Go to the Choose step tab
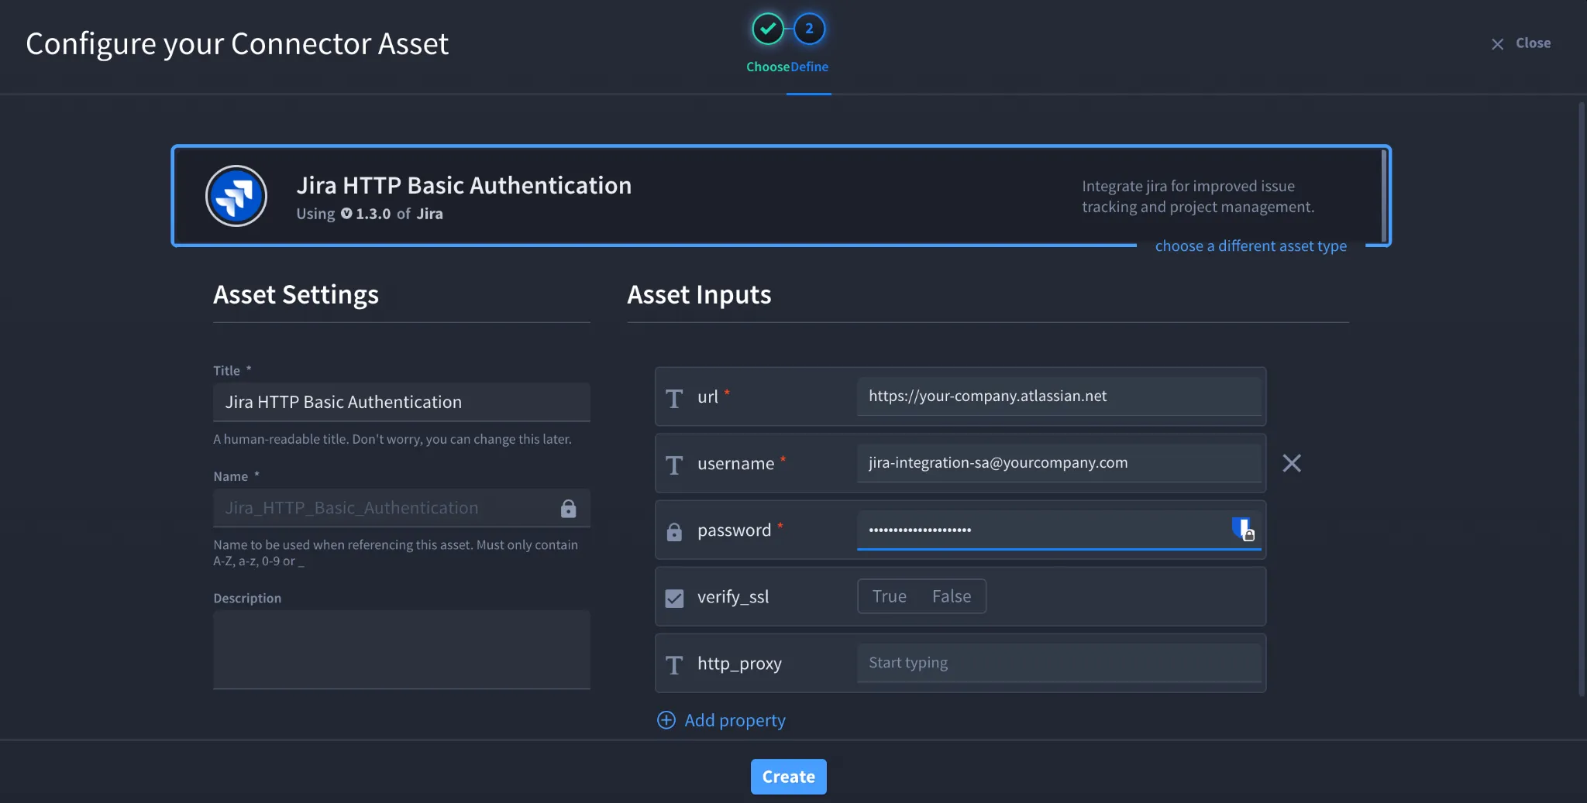The image size is (1587, 803). pos(768,67)
